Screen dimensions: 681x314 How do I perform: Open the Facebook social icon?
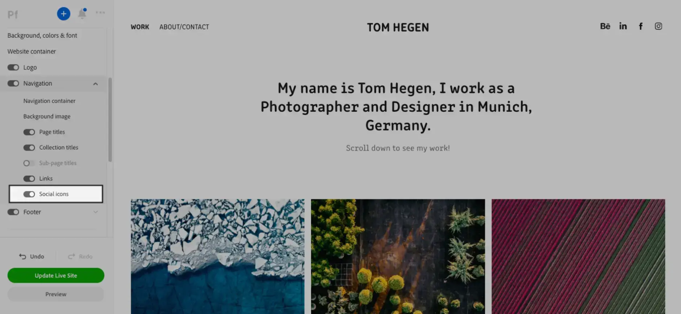click(641, 26)
